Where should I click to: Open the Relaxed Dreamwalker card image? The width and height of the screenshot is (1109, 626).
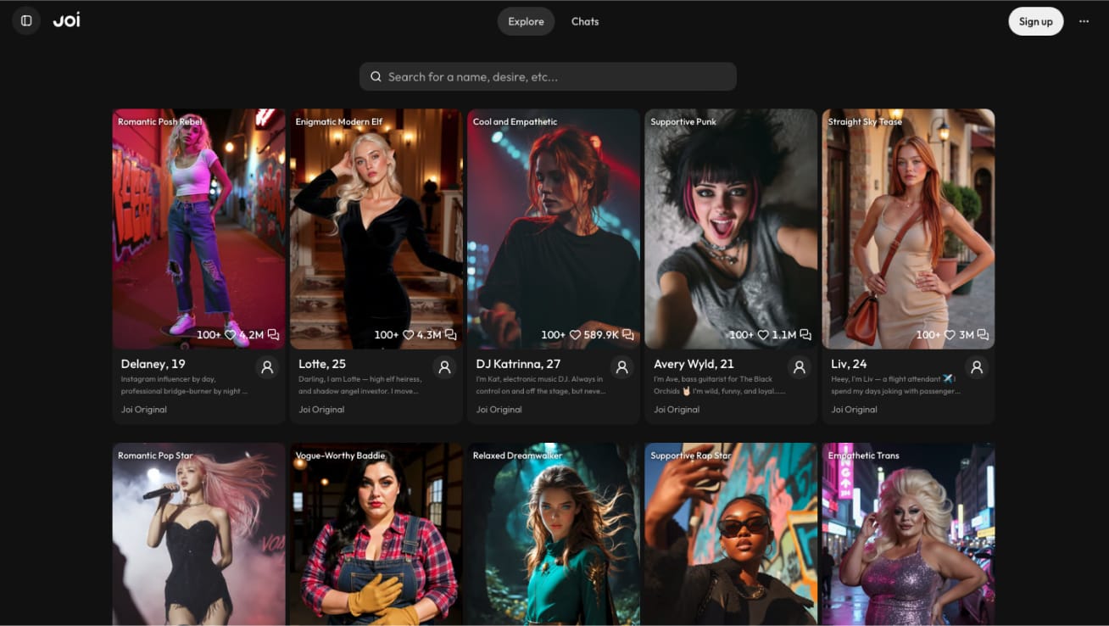click(x=554, y=534)
